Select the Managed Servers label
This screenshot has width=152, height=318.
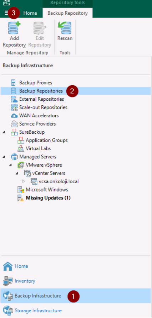point(38,157)
